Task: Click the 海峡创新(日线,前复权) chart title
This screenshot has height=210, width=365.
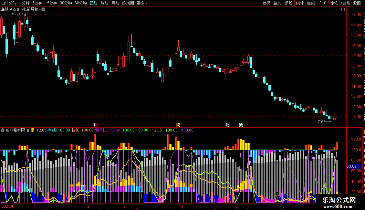Action: coord(20,9)
